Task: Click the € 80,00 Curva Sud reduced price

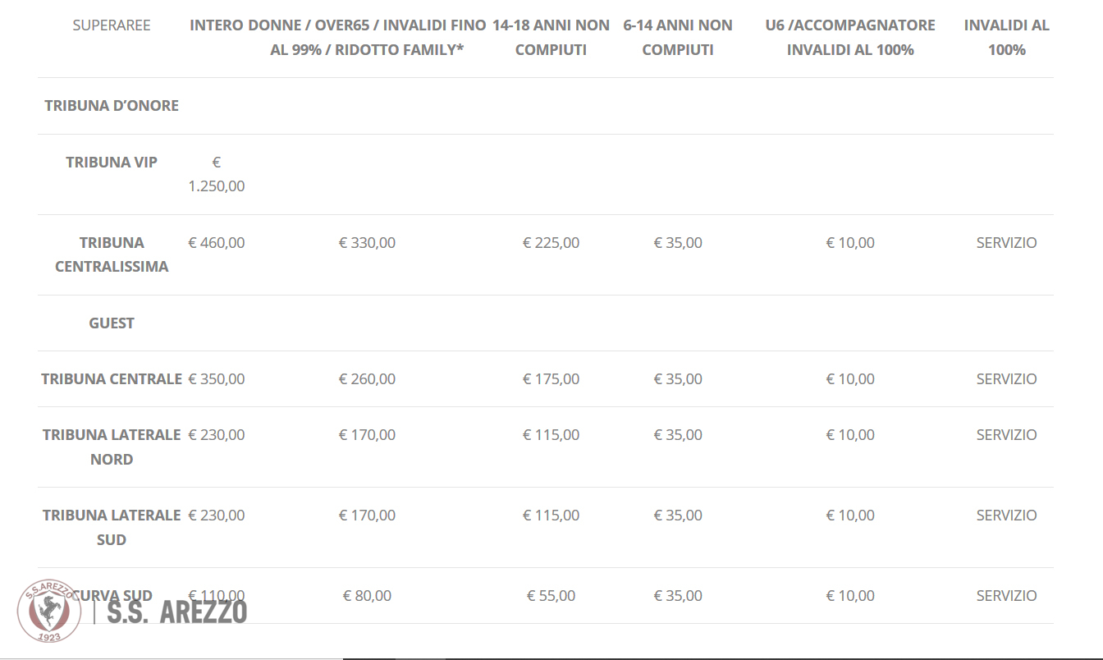Action: 367,596
